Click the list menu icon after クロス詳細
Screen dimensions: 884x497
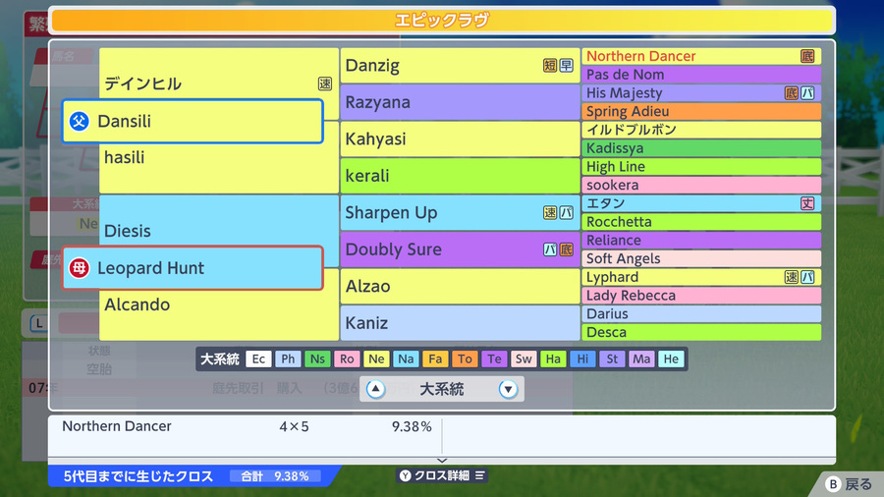point(479,475)
